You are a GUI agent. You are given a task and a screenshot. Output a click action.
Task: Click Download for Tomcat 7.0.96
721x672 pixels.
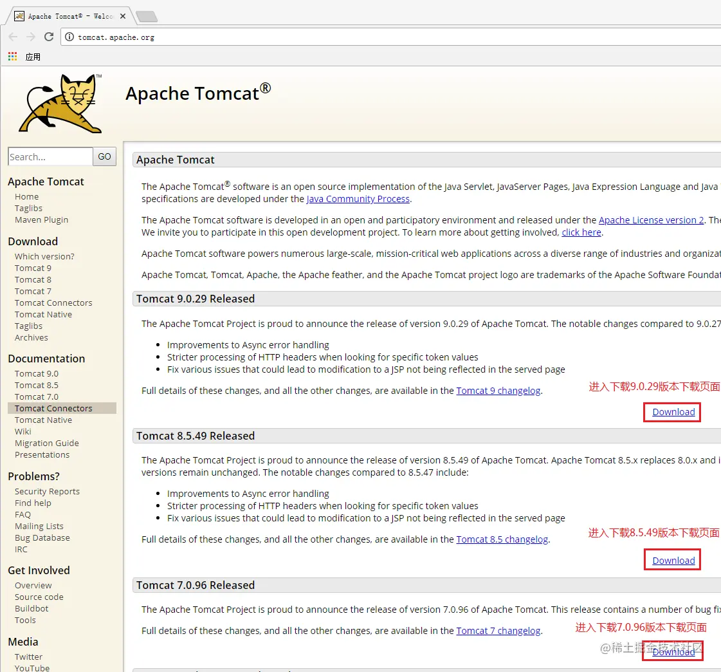(673, 652)
